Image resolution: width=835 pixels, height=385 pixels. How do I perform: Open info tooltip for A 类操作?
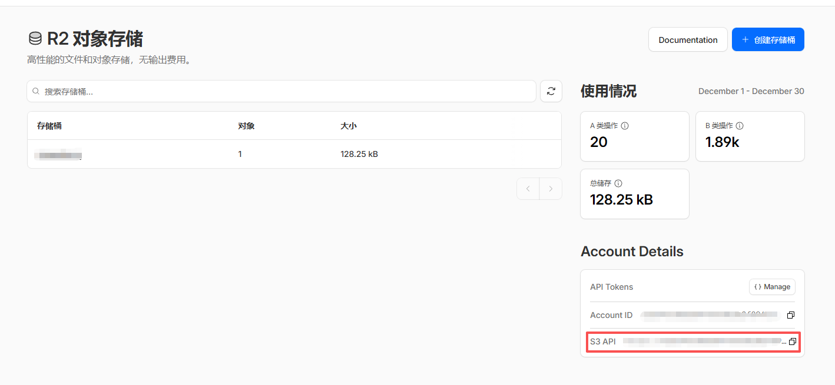[x=625, y=126]
